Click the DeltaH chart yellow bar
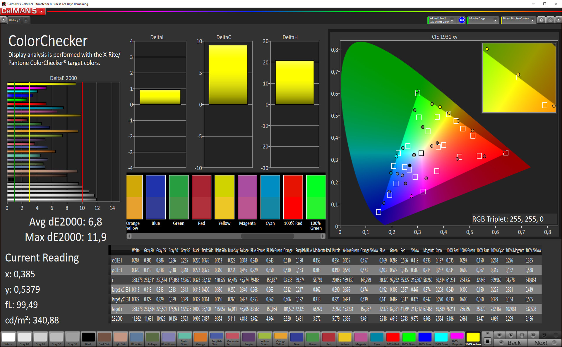Viewport: 562px width, 347px height. click(x=294, y=82)
